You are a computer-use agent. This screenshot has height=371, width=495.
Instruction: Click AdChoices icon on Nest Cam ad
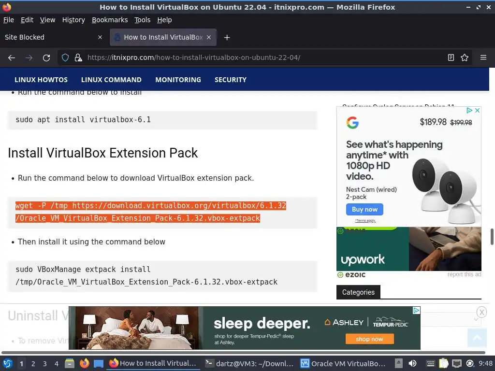(x=469, y=111)
